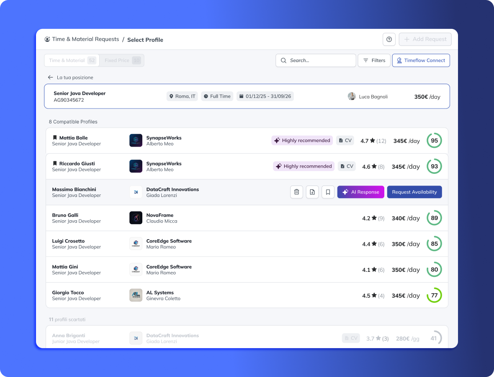Click Bruno Galli's 89 match score ring
494x377 pixels.
coord(434,218)
